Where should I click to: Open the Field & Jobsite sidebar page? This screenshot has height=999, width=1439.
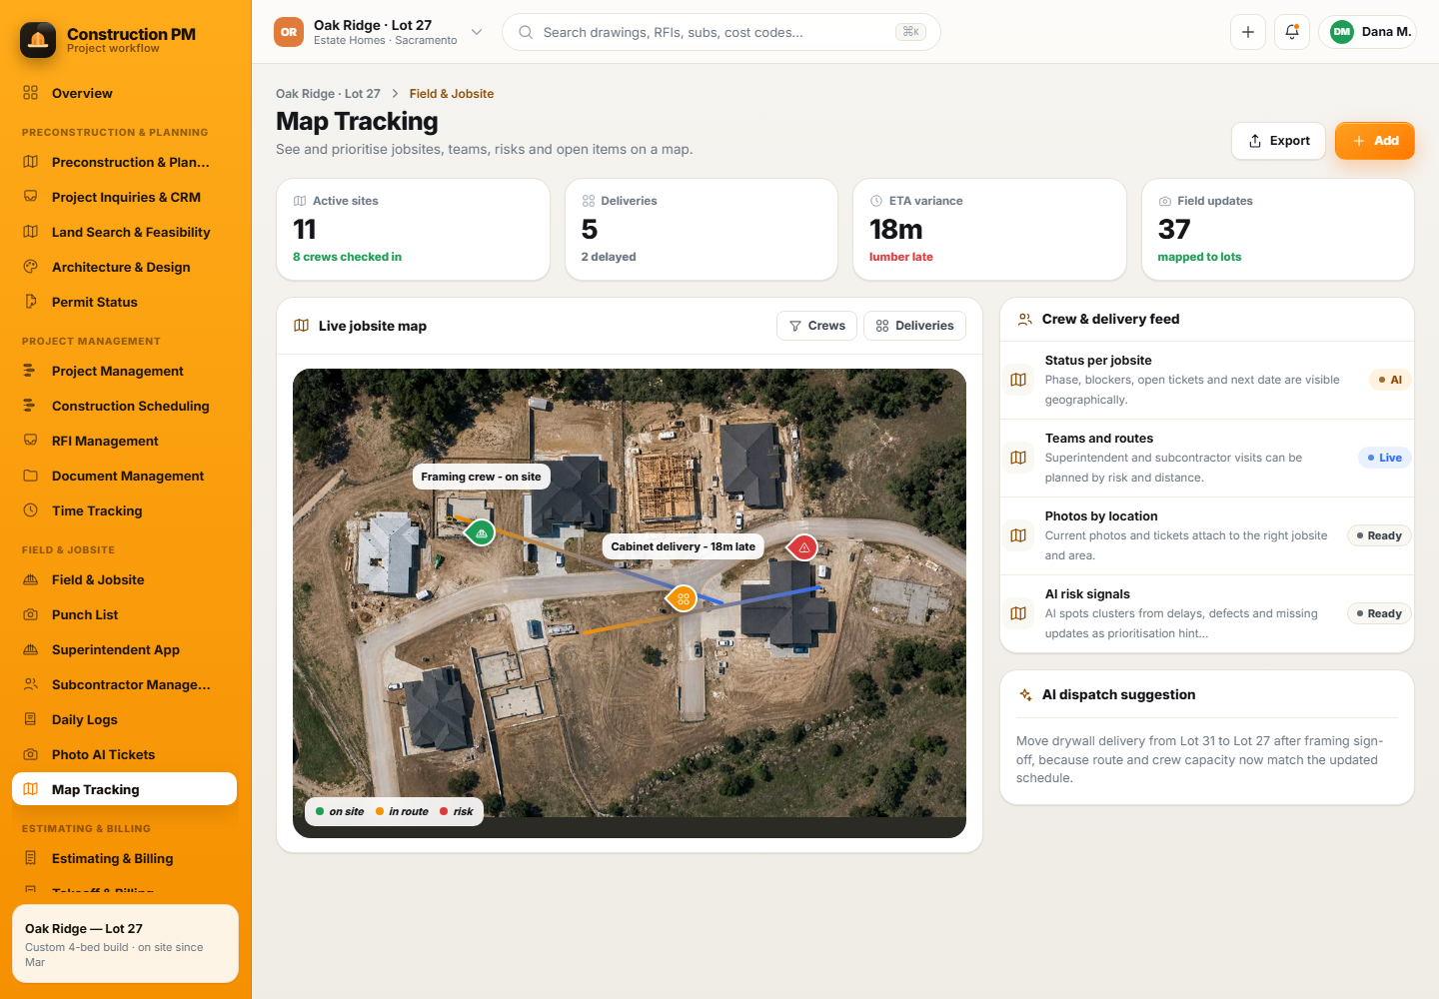124,579
